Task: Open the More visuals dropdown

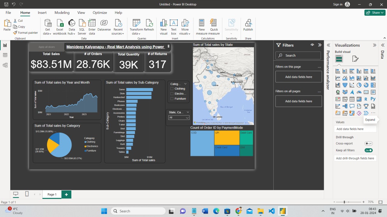Action: click(185, 27)
